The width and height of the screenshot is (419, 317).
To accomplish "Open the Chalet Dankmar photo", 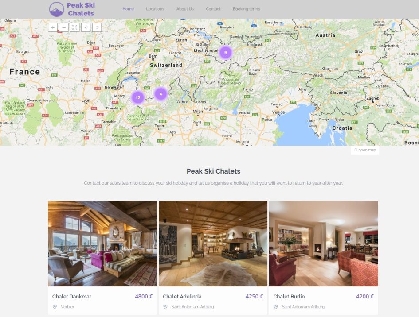I will [x=102, y=244].
